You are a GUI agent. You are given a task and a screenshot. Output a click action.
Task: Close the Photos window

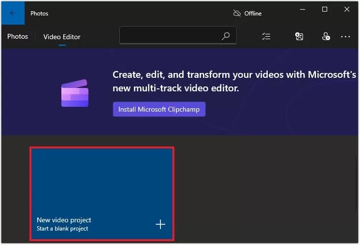(347, 9)
